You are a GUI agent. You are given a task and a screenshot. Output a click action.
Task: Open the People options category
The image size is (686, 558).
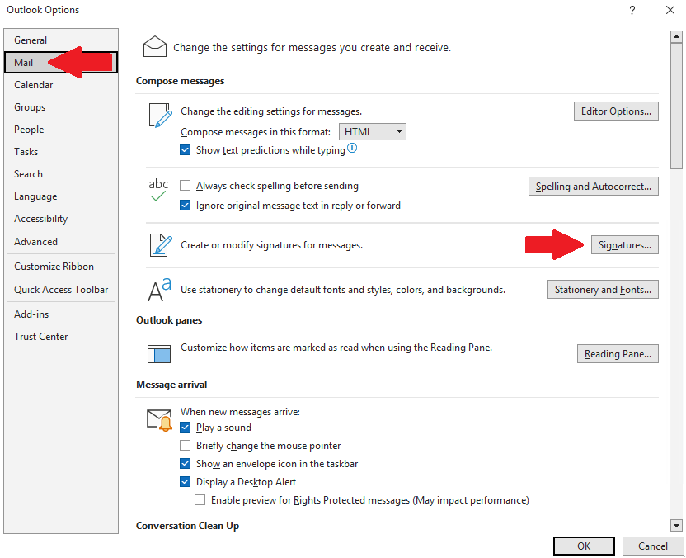[61, 130]
